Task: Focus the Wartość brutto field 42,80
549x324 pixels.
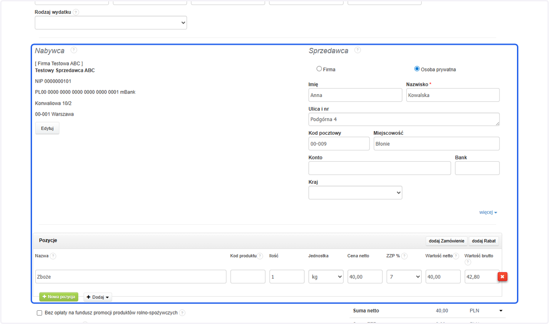Action: 481,276
